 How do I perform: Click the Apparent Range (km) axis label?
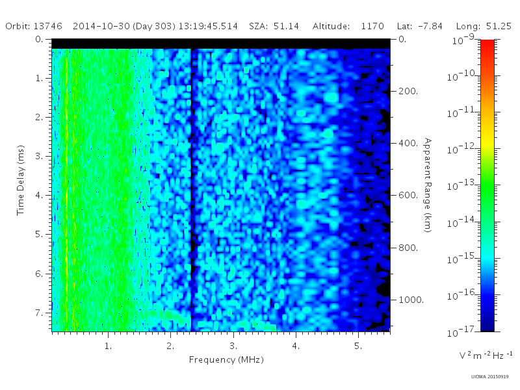point(428,185)
